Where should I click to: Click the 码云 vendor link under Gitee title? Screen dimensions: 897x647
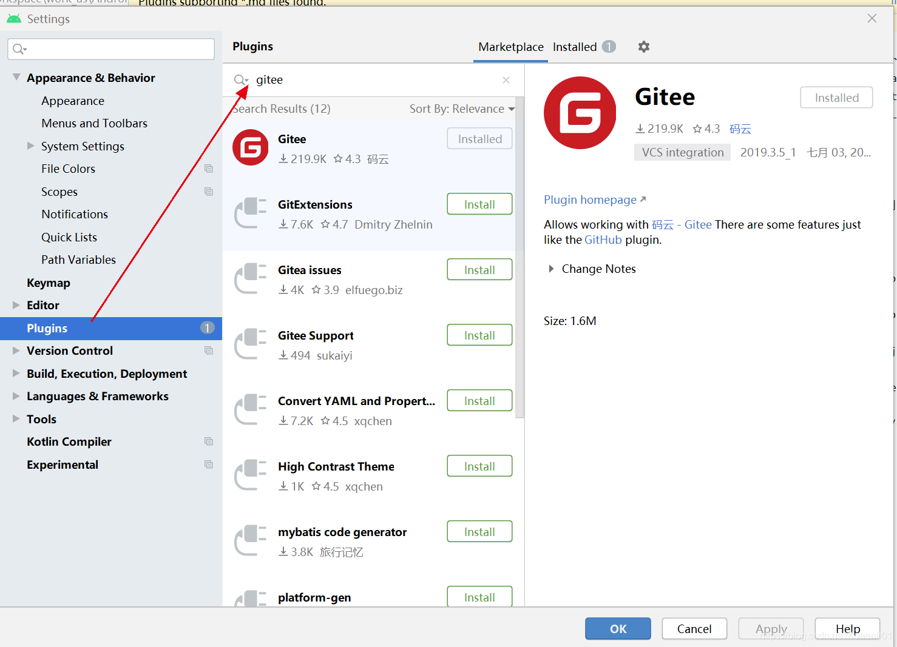(x=740, y=129)
